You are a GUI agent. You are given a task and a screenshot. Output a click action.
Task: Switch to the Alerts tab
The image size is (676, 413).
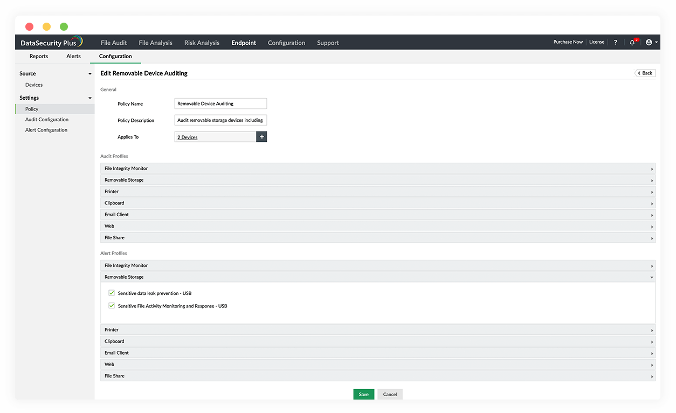73,56
